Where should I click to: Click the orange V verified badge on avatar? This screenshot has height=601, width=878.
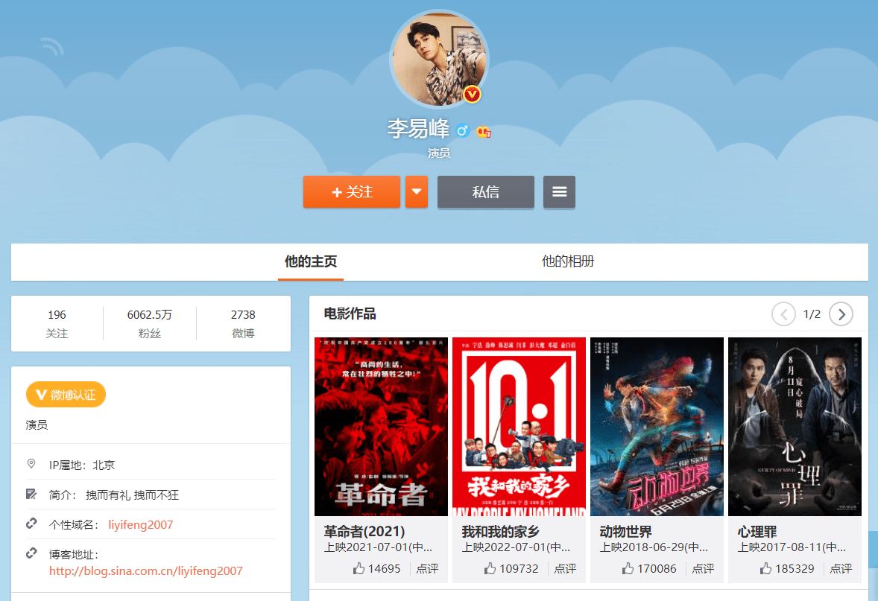tap(472, 95)
